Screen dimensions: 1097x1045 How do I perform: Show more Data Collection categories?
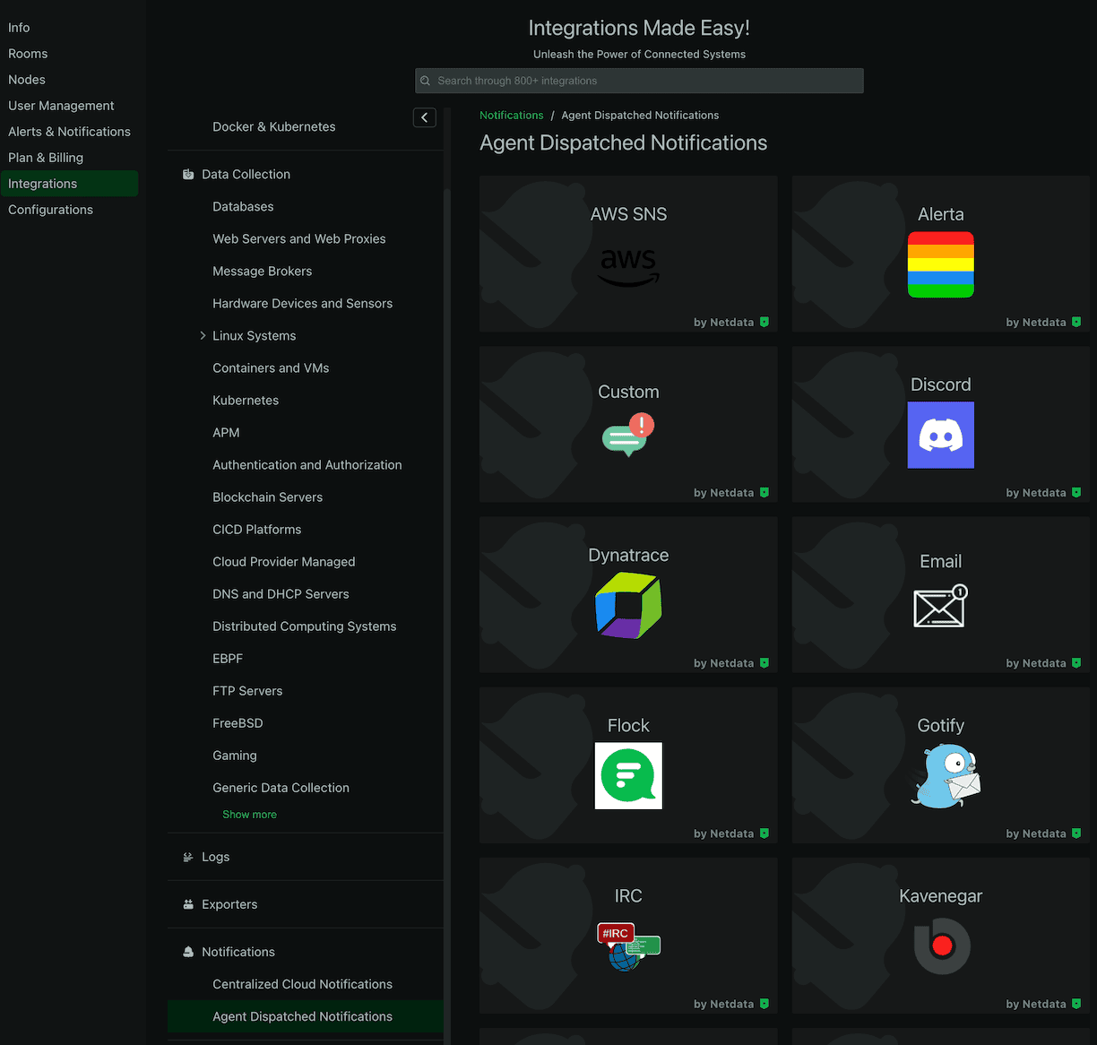point(249,815)
